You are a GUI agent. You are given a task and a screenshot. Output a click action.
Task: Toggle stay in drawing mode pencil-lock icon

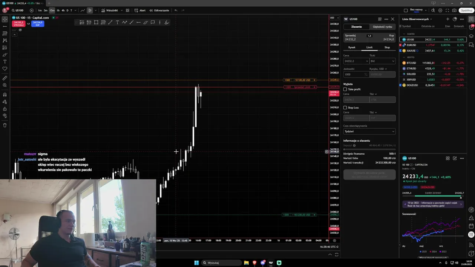pos(5,102)
